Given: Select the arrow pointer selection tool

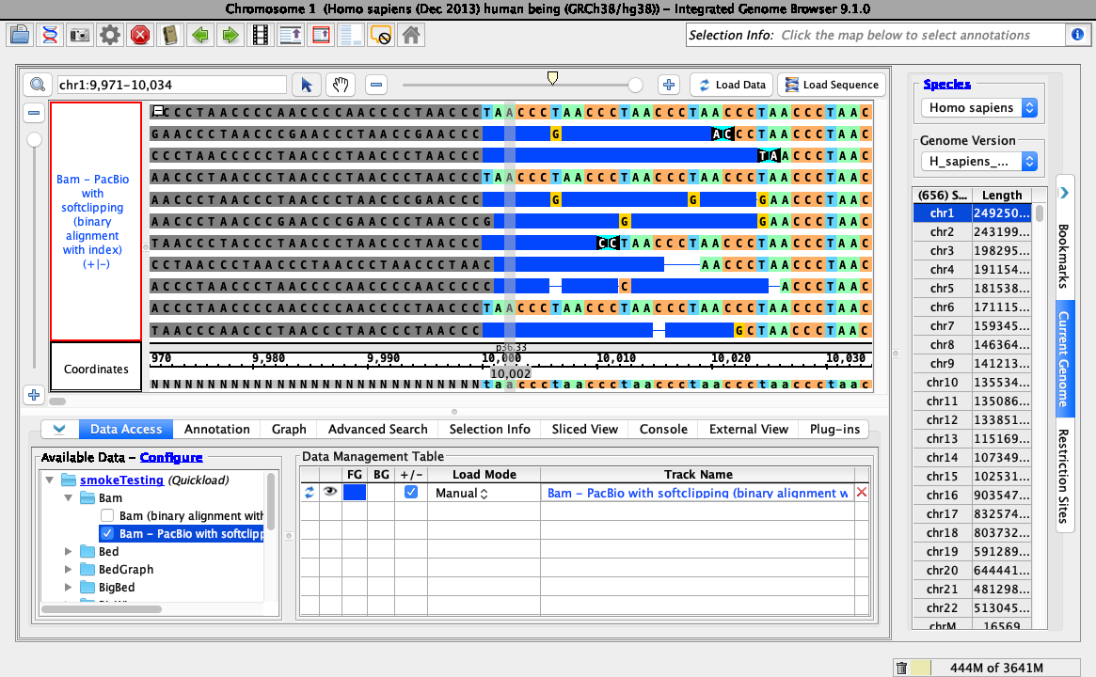Looking at the screenshot, I should tap(306, 85).
